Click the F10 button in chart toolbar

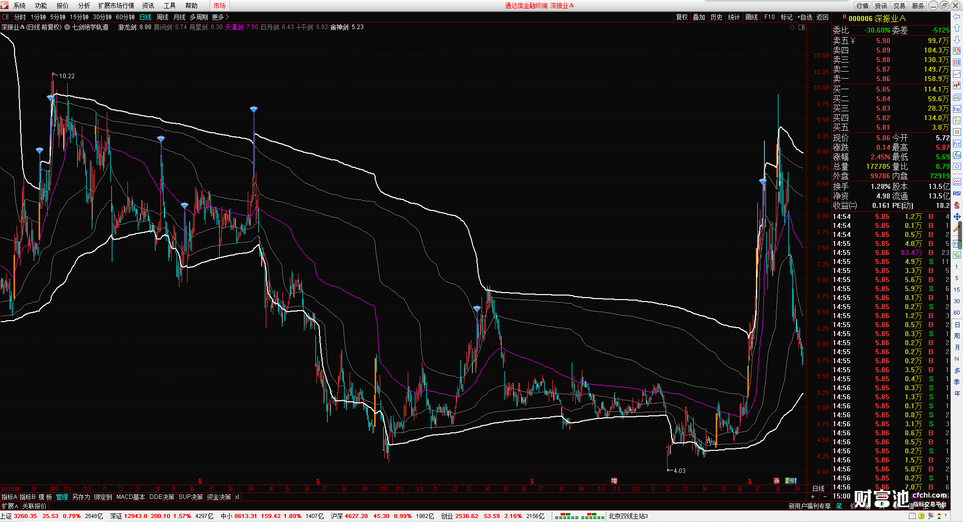coord(769,17)
